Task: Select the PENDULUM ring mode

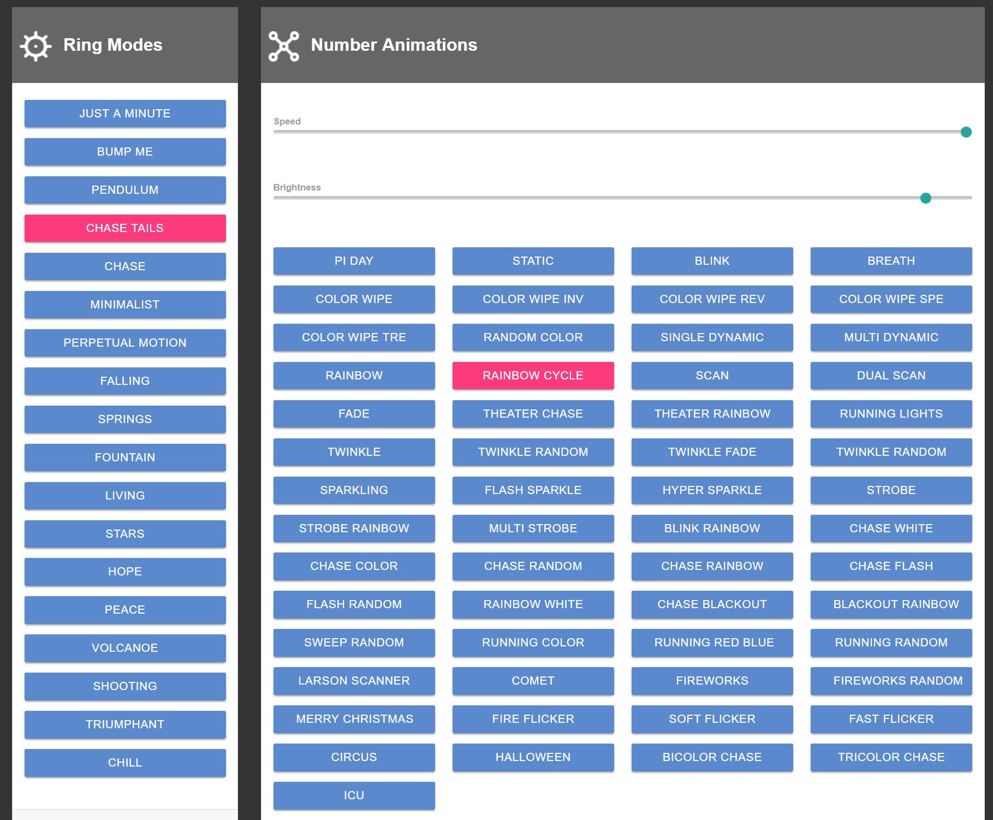Action: 125,190
